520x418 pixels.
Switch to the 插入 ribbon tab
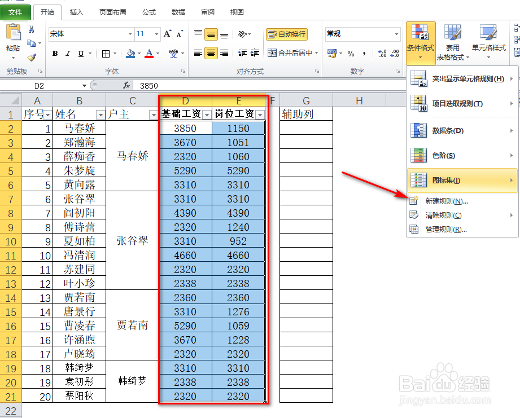click(76, 12)
